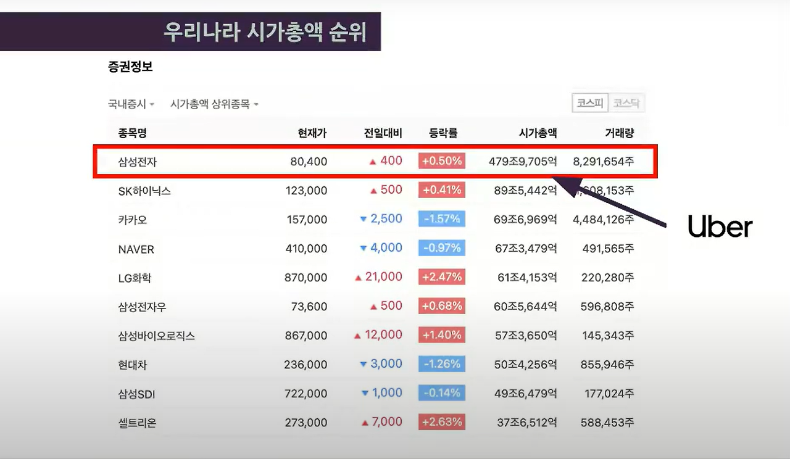
Task: Click the -1.57% change badge
Action: (441, 219)
